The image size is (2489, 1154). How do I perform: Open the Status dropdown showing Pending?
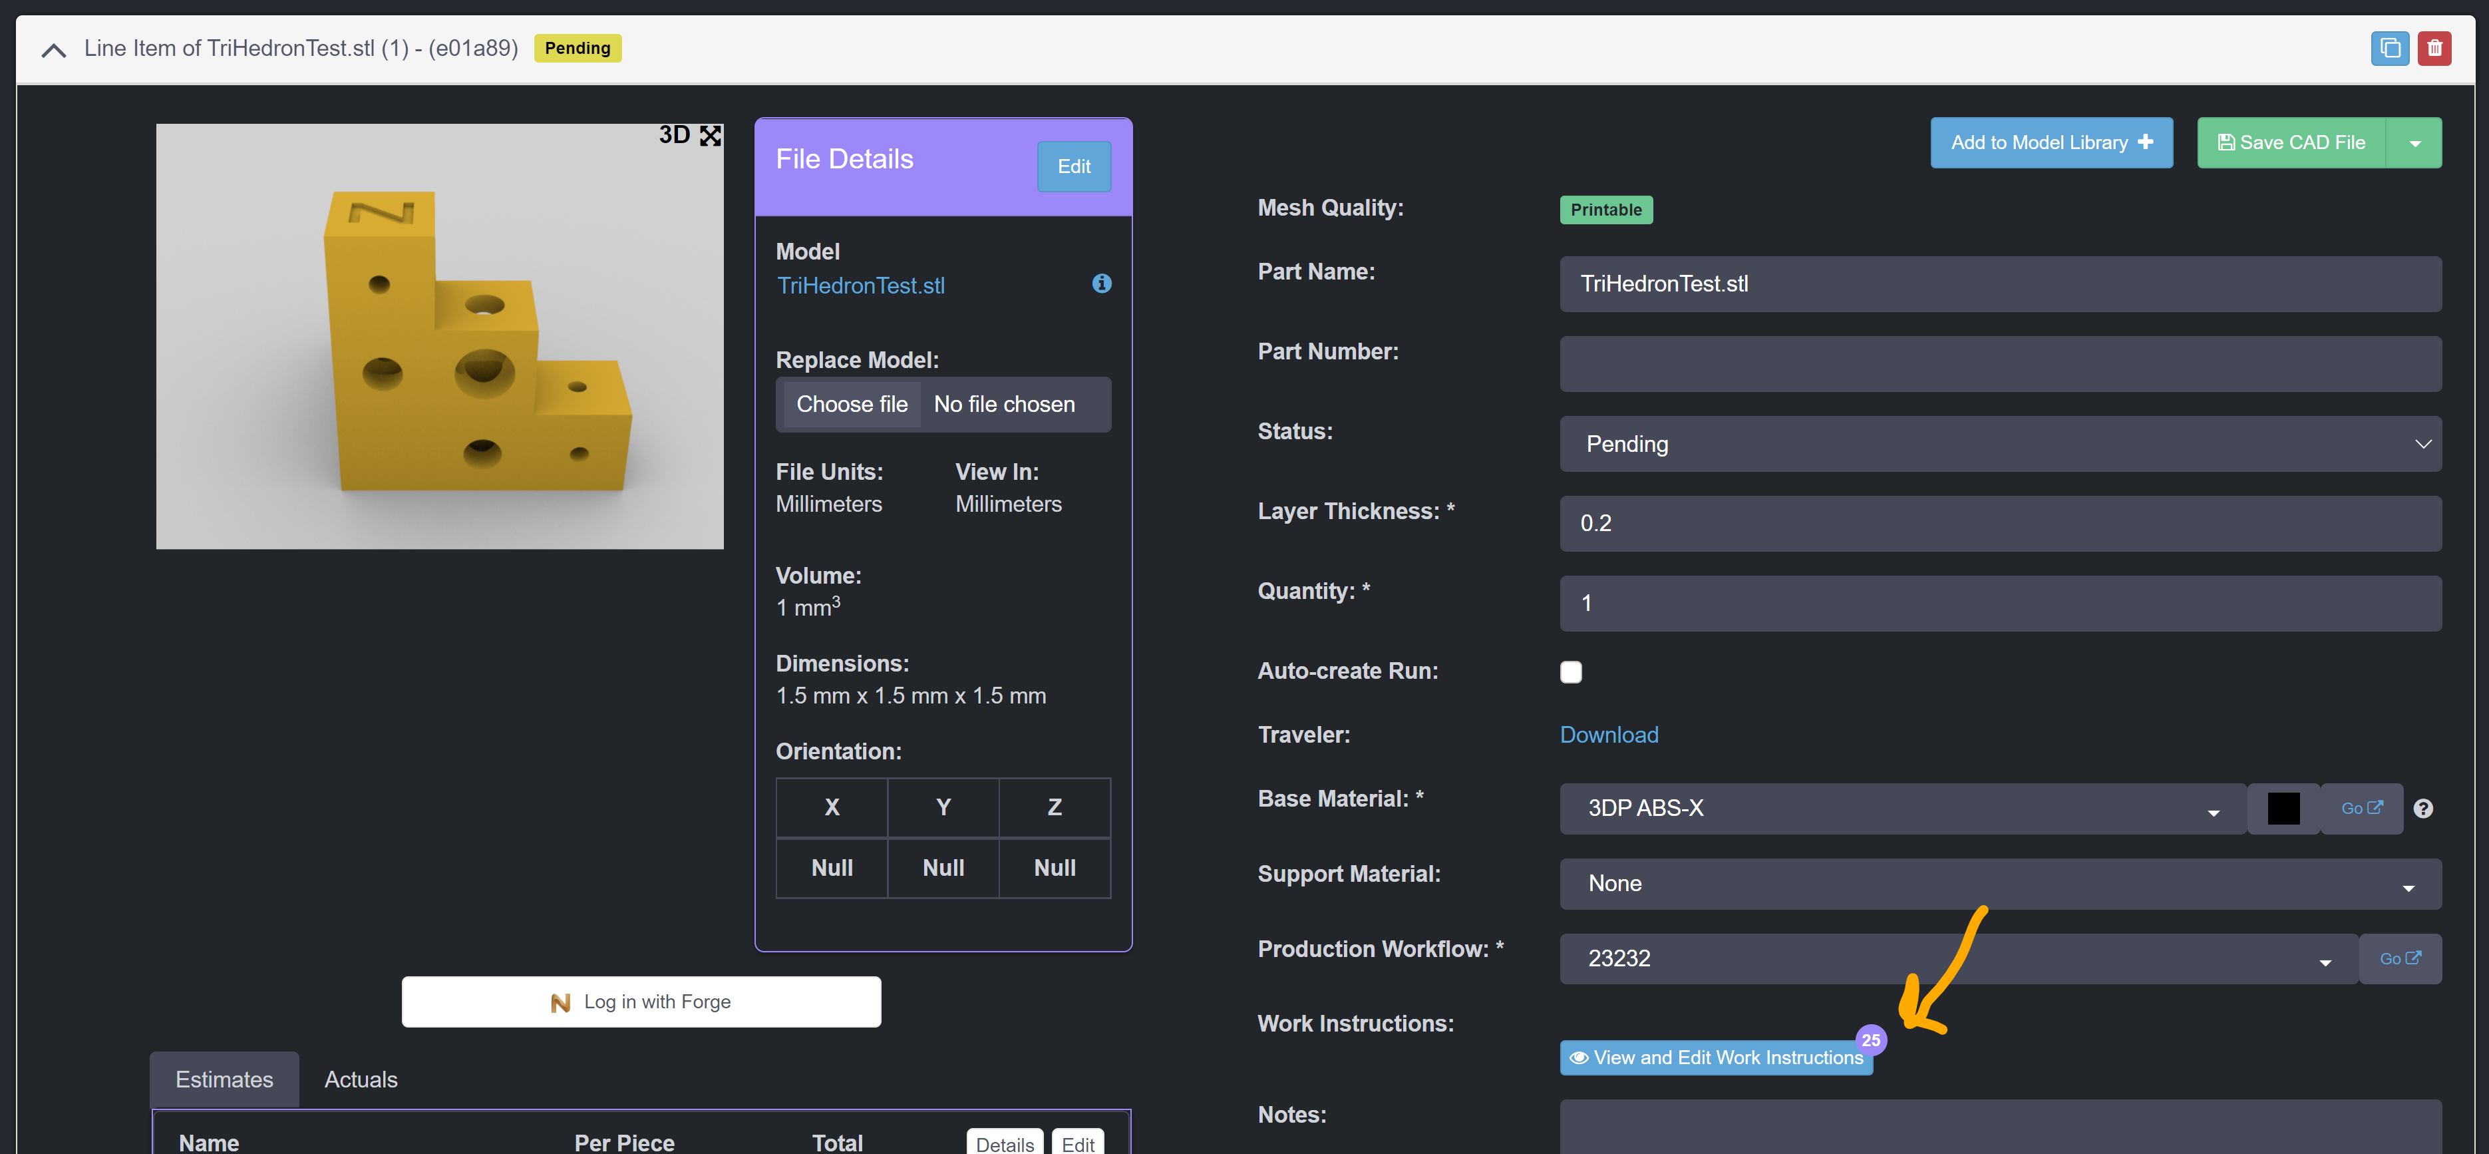[2000, 444]
